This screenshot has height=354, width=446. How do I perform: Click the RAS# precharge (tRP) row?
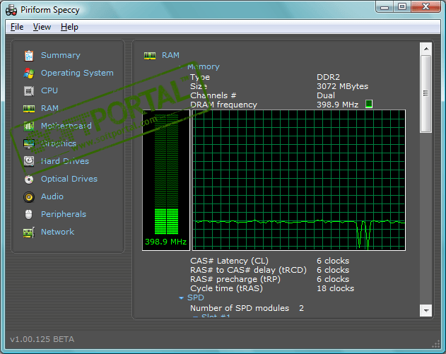[269, 279]
